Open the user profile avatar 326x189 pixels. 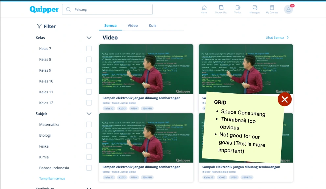pos(288,9)
